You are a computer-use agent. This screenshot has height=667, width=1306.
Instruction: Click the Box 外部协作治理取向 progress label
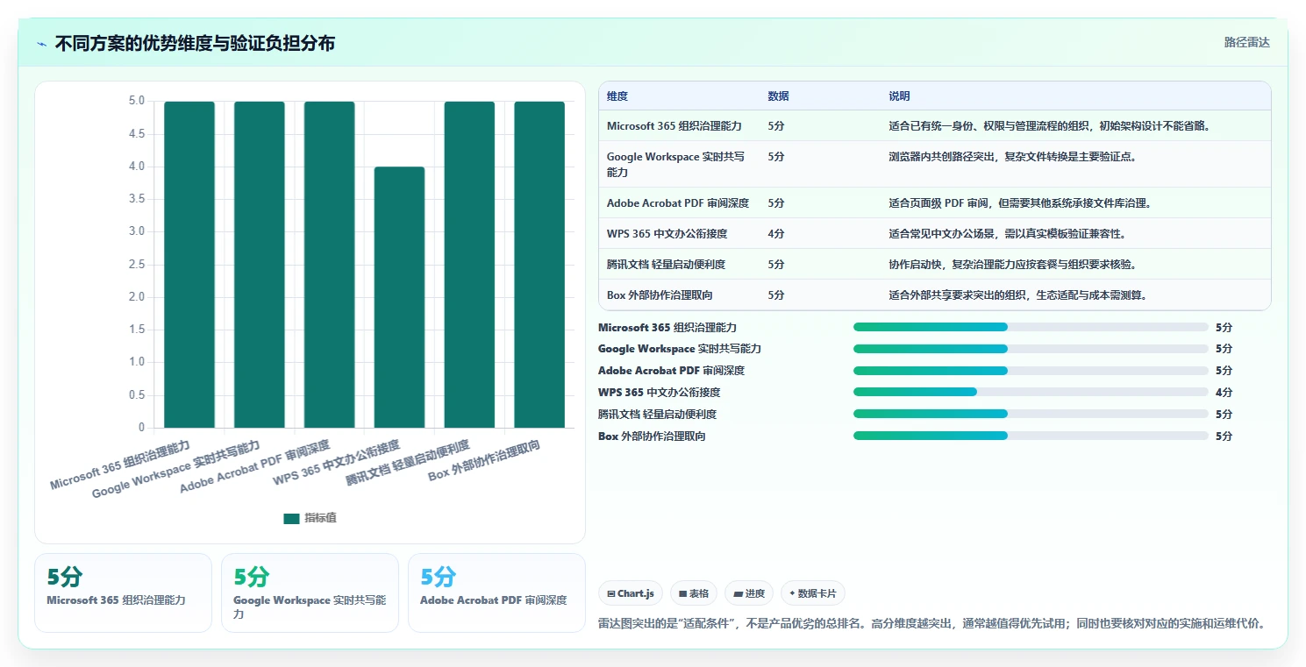click(x=652, y=436)
